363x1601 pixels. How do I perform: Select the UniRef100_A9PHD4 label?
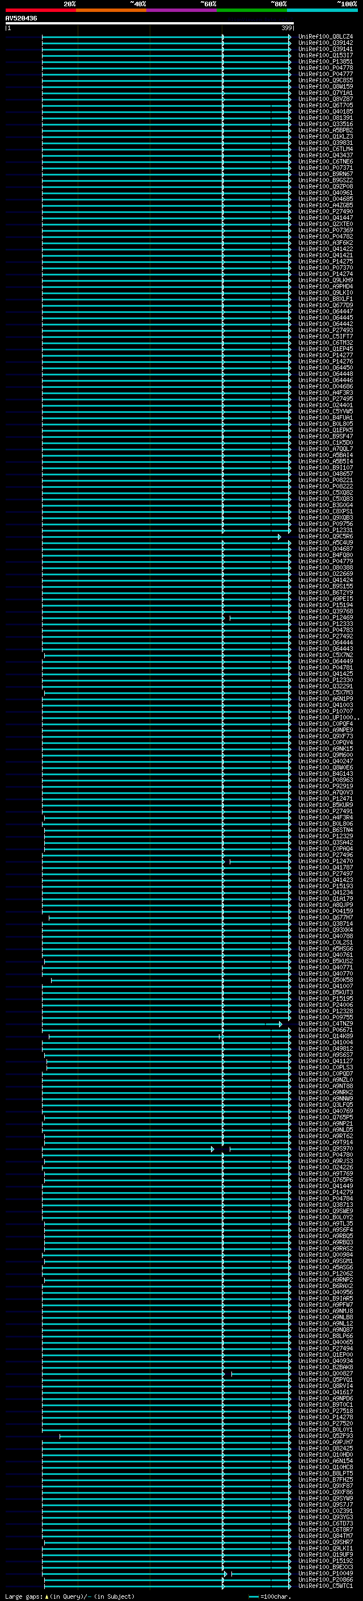point(325,286)
